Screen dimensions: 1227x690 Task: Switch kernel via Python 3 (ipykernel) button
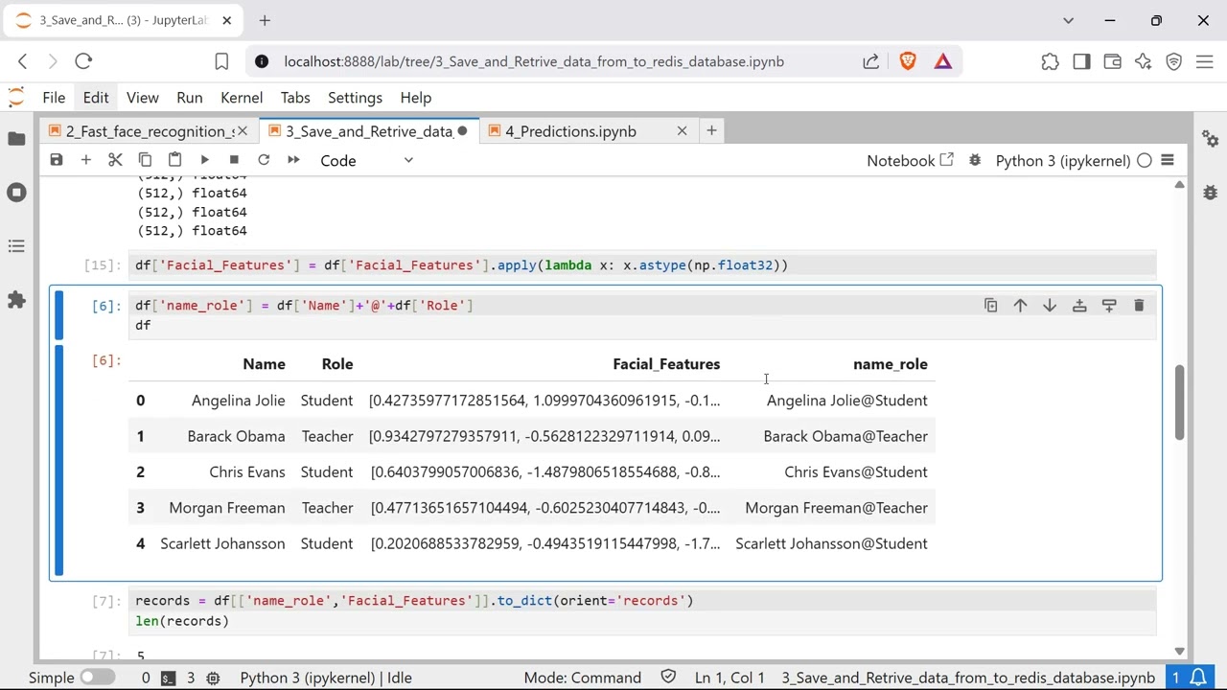click(1062, 160)
